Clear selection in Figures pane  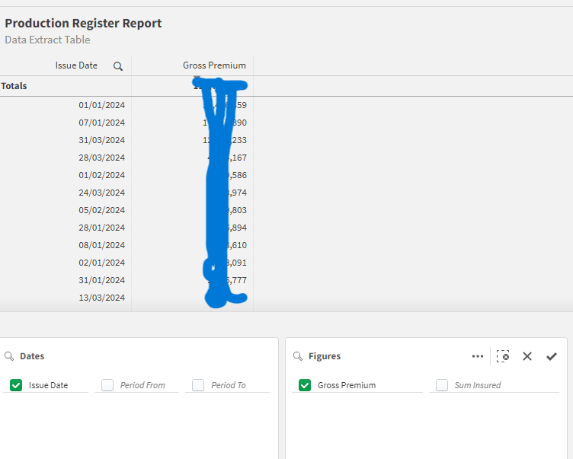[503, 356]
